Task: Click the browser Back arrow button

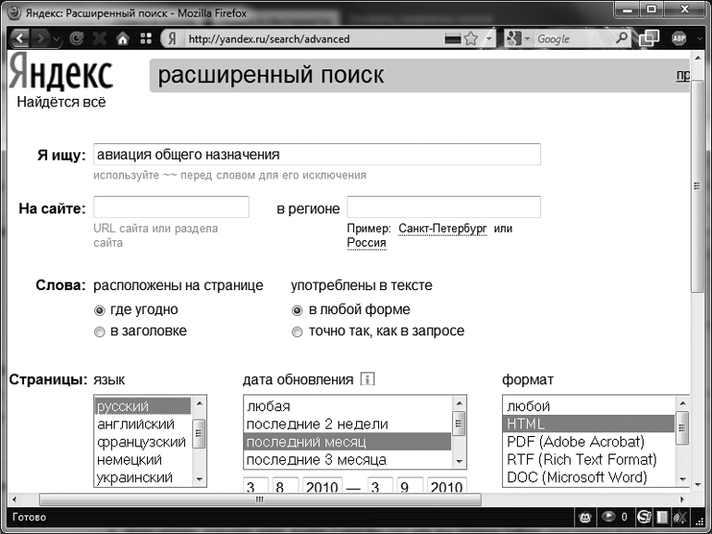Action: [x=19, y=39]
